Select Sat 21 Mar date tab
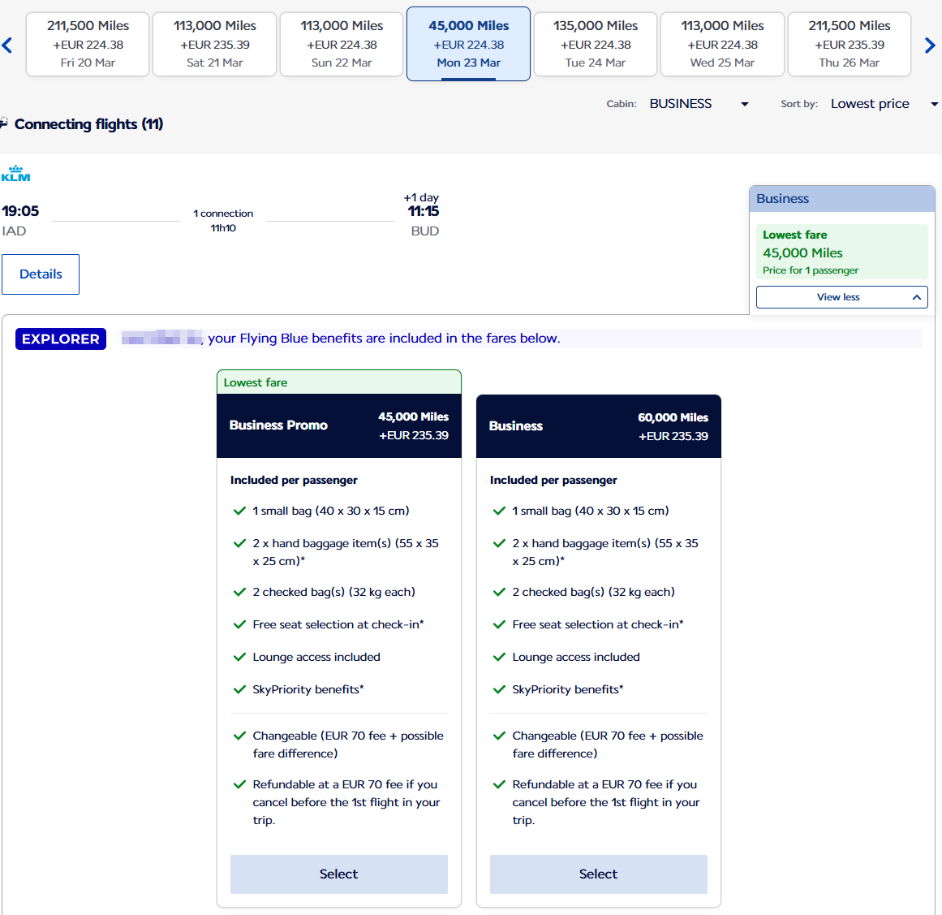942x915 pixels. [214, 45]
